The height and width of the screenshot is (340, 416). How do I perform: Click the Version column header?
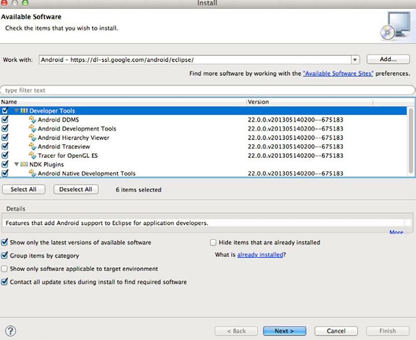(309, 102)
